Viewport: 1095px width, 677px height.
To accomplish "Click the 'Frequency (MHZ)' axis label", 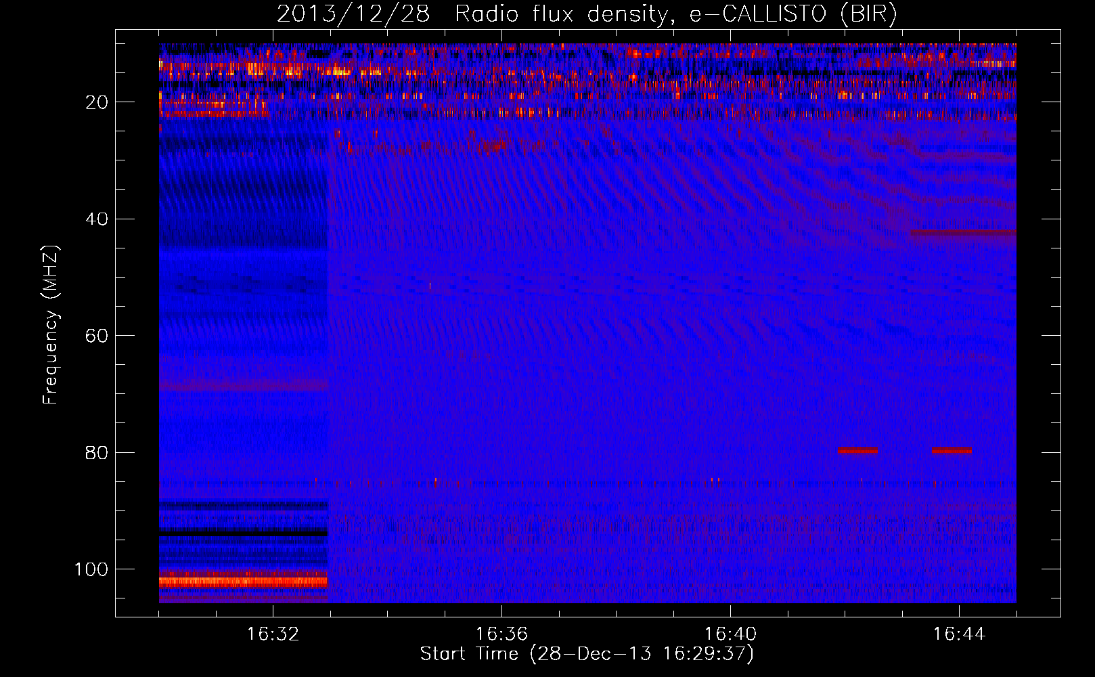I will click(x=51, y=325).
